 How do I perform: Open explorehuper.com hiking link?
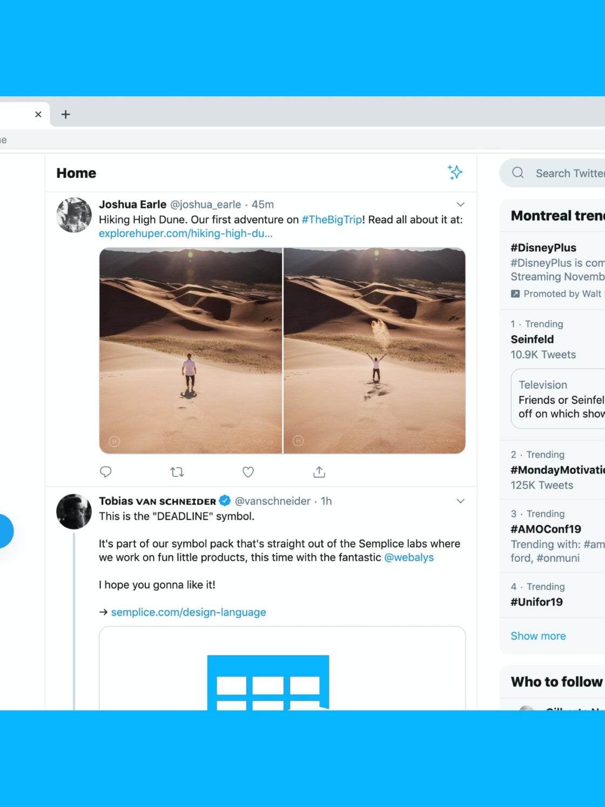pyautogui.click(x=185, y=233)
